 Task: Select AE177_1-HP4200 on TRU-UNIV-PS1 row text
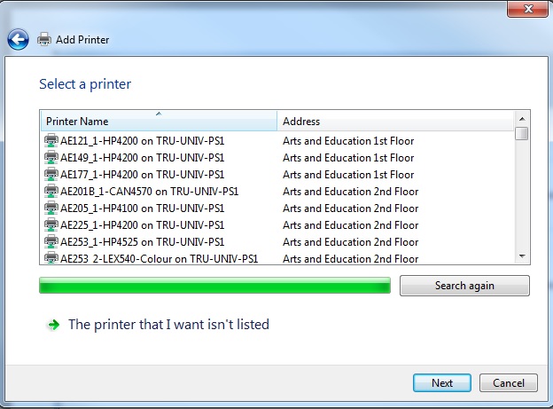pyautogui.click(x=142, y=175)
